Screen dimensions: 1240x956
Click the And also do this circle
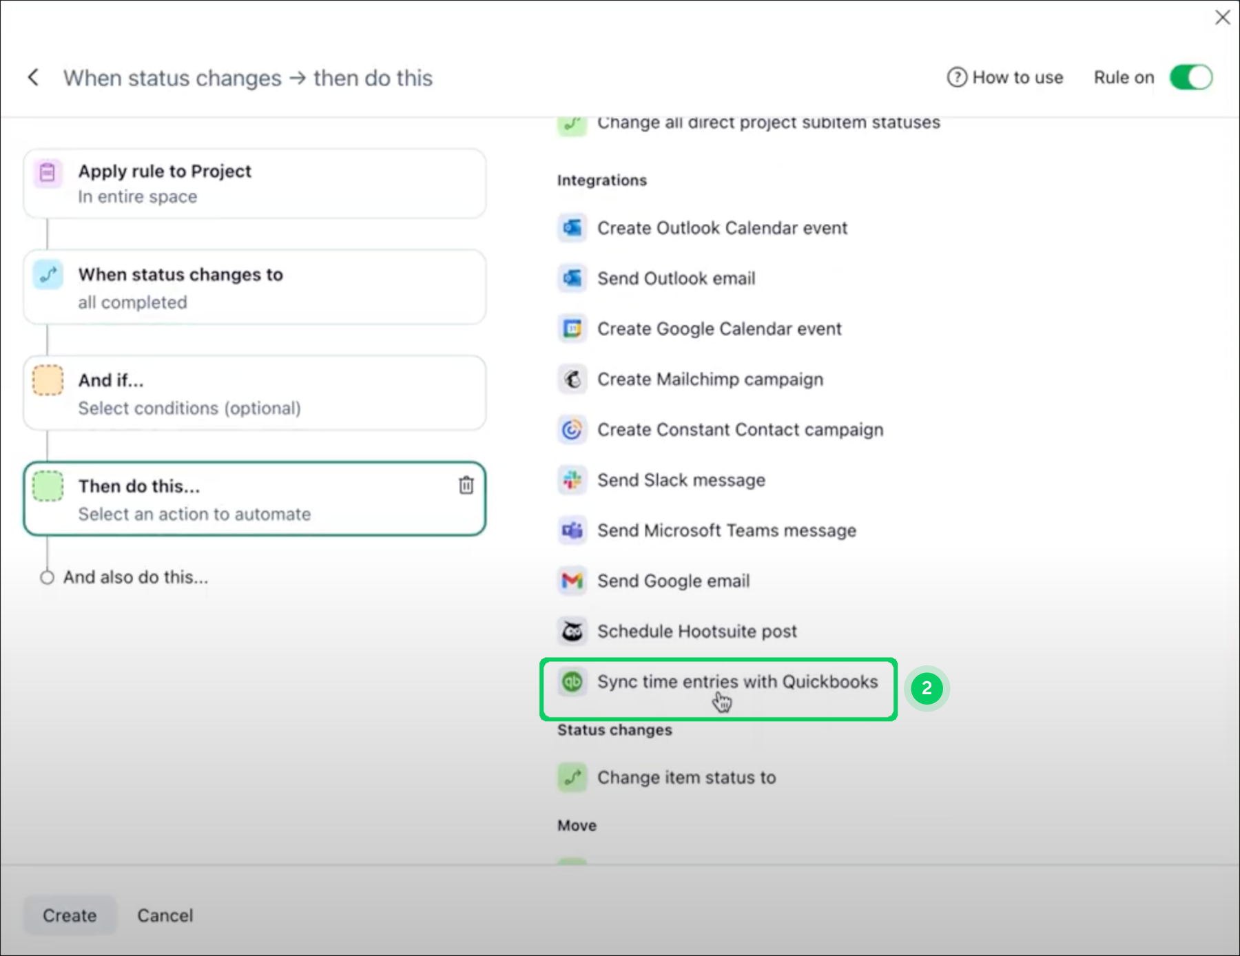[x=47, y=577]
